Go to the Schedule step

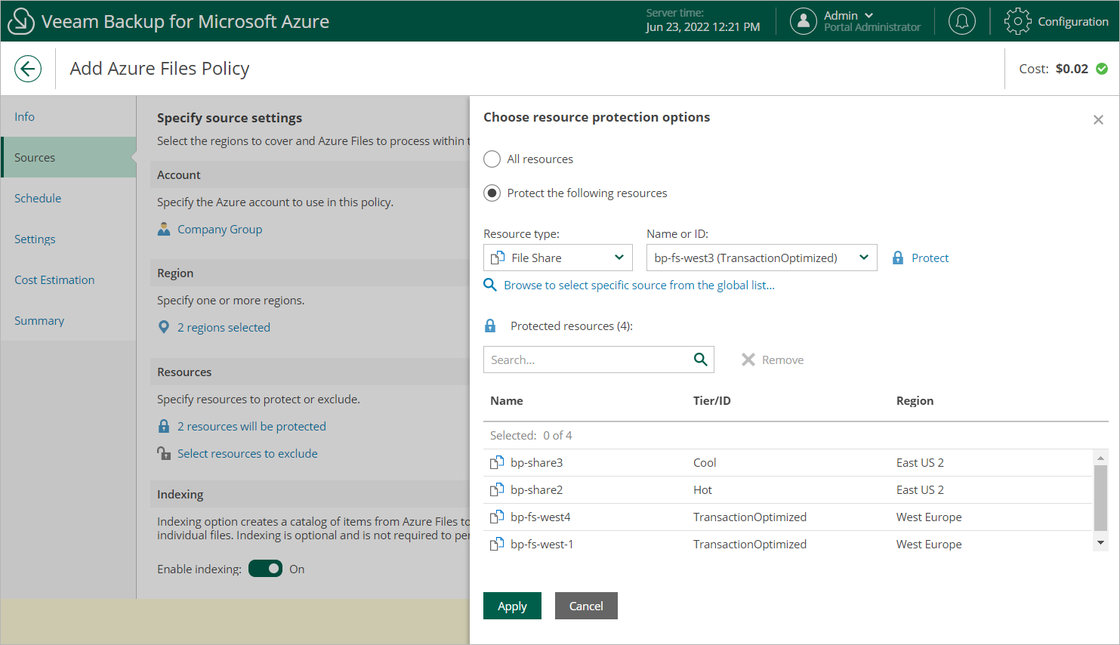38,199
